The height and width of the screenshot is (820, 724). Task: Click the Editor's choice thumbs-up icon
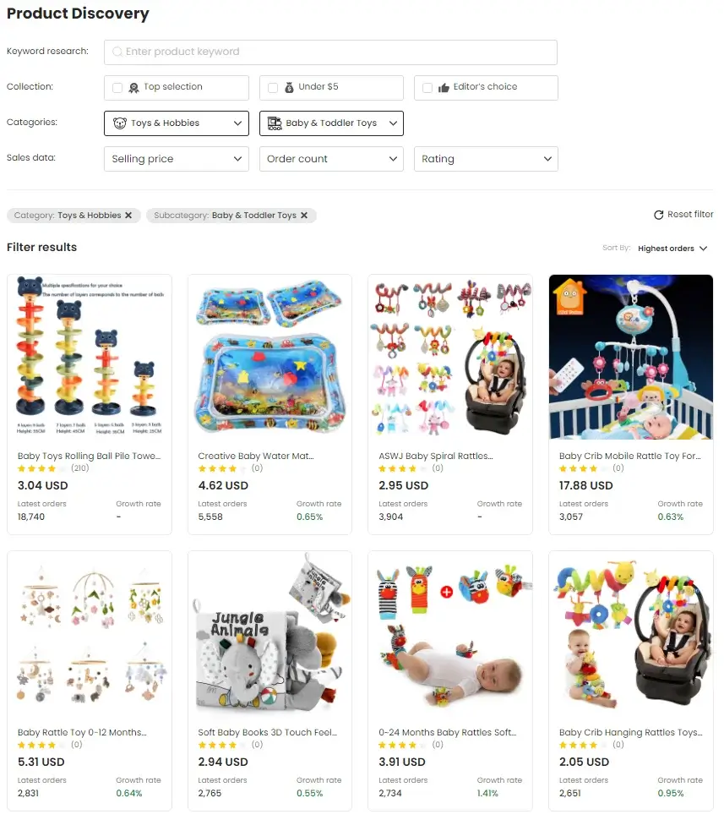(x=444, y=87)
